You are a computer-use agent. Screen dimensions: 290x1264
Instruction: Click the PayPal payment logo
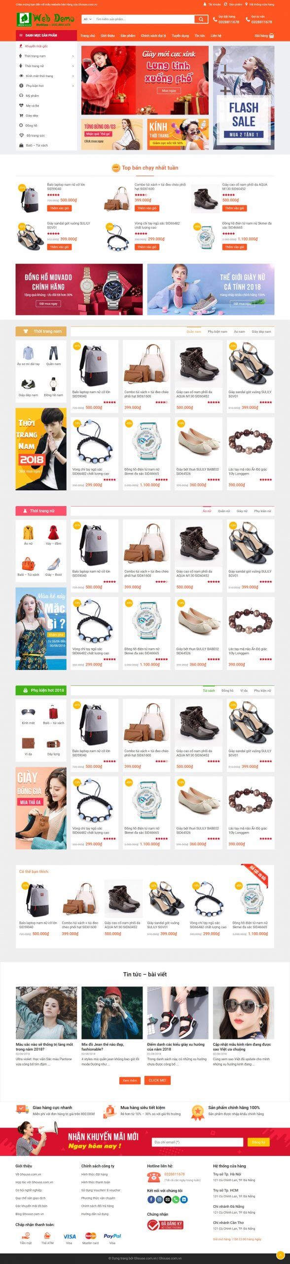tap(112, 1236)
